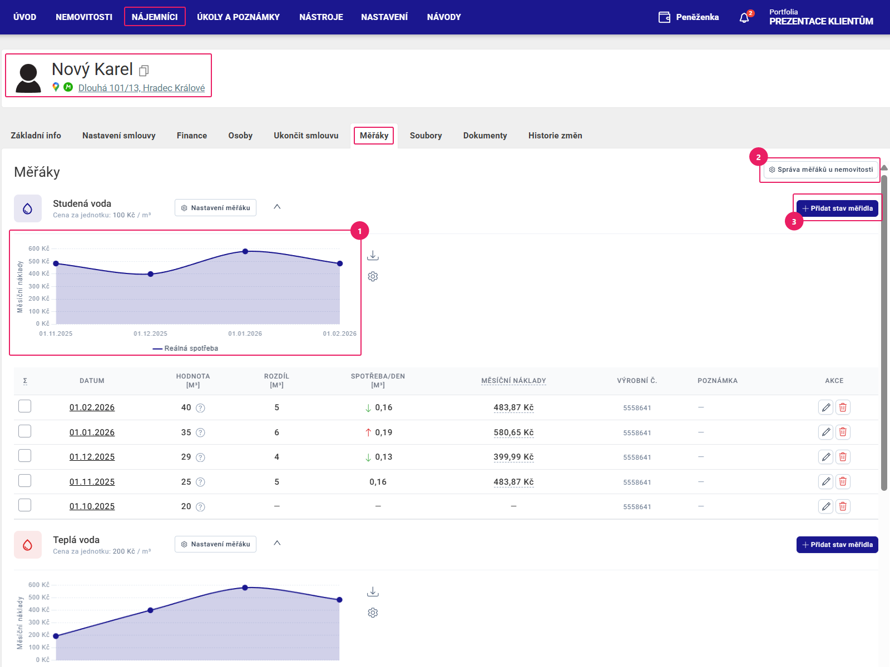Download the Teplá voda chart
890x667 pixels.
[x=373, y=591]
